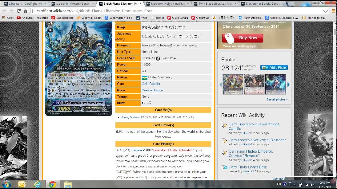Open the Apps bookmark shortcut

coord(8,18)
